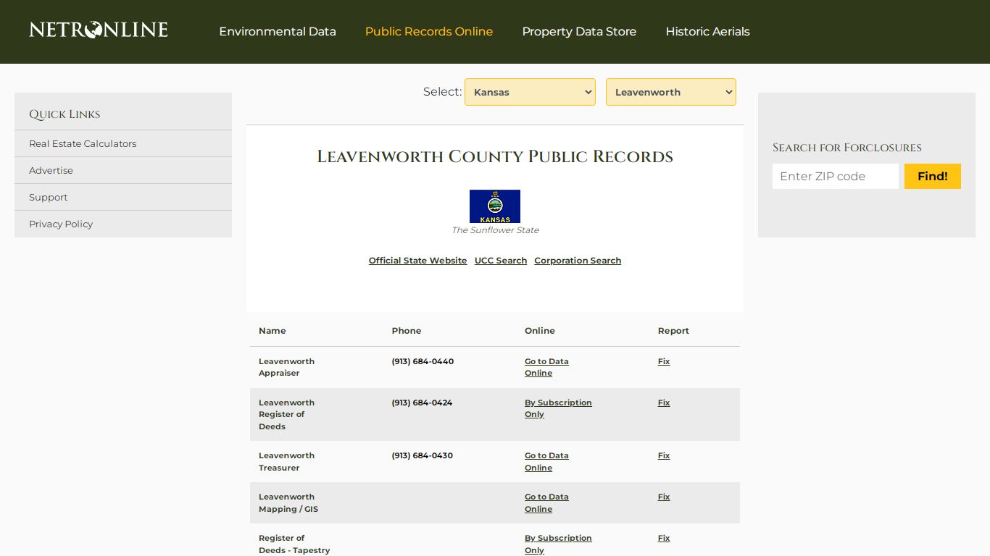Click the Quick Links heading
The width and height of the screenshot is (990, 556).
[65, 114]
